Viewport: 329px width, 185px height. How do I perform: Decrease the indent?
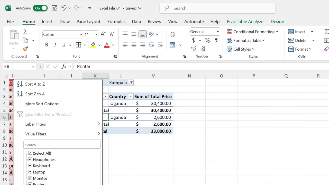click(x=151, y=45)
